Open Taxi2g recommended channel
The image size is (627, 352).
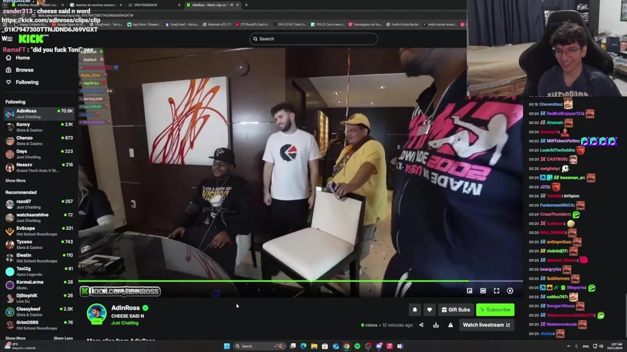click(39, 271)
